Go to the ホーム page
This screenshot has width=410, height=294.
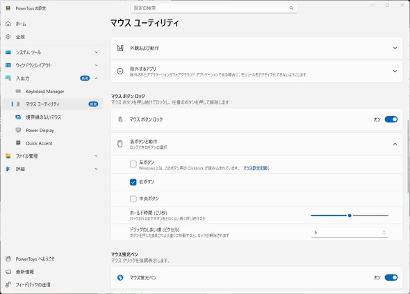52,24
